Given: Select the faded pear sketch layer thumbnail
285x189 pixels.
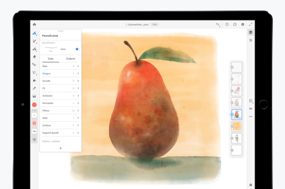Looking at the screenshot, I should (237, 103).
